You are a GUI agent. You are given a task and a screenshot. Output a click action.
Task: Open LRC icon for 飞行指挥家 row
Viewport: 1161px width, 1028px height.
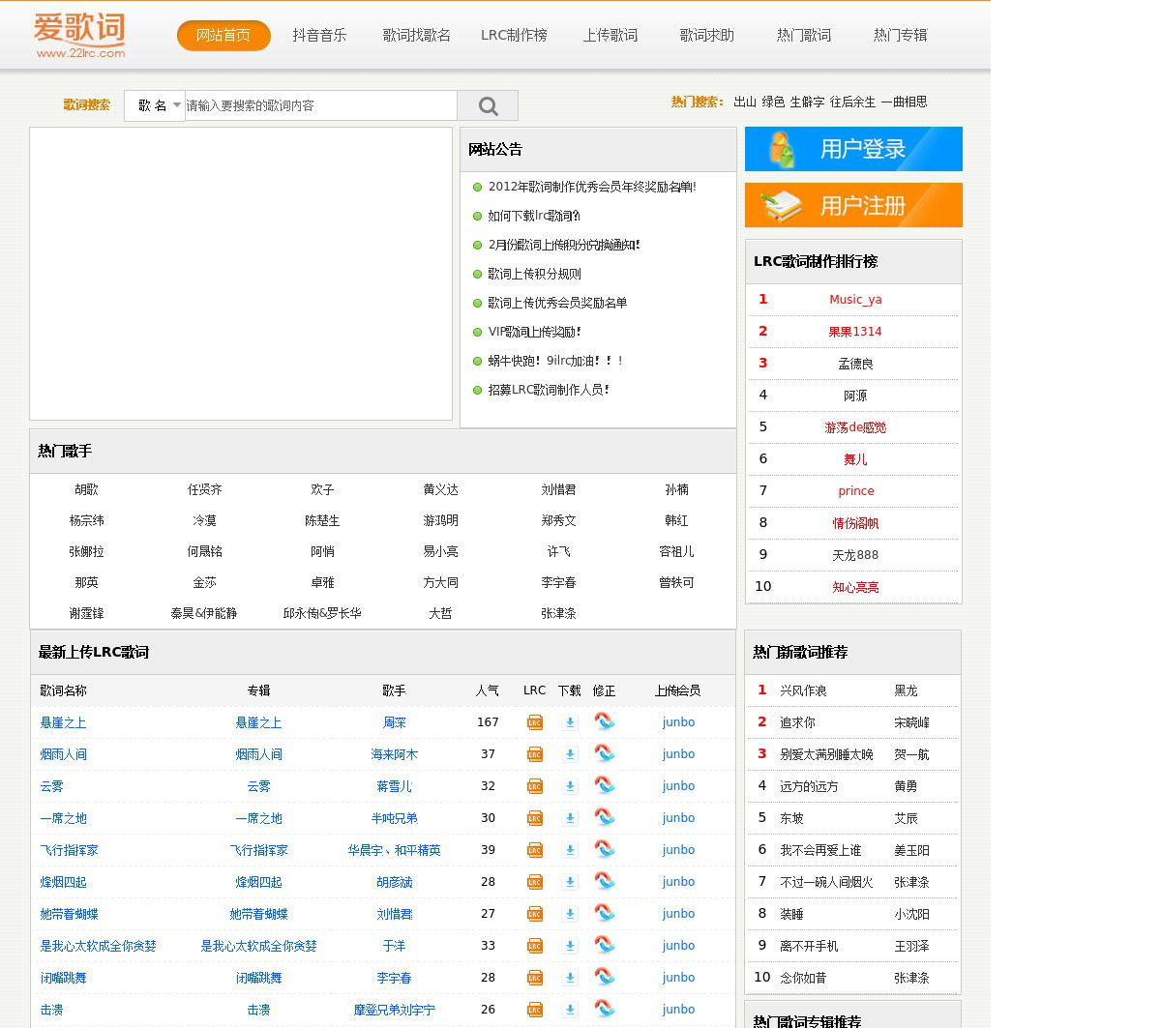point(534,850)
